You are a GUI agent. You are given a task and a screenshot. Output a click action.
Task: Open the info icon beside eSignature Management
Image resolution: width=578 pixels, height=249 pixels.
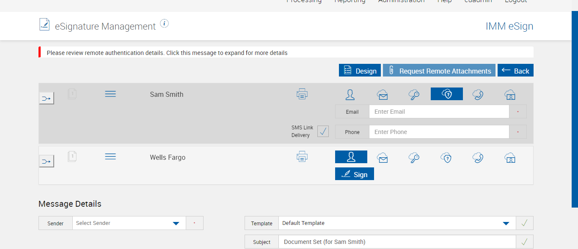(165, 24)
